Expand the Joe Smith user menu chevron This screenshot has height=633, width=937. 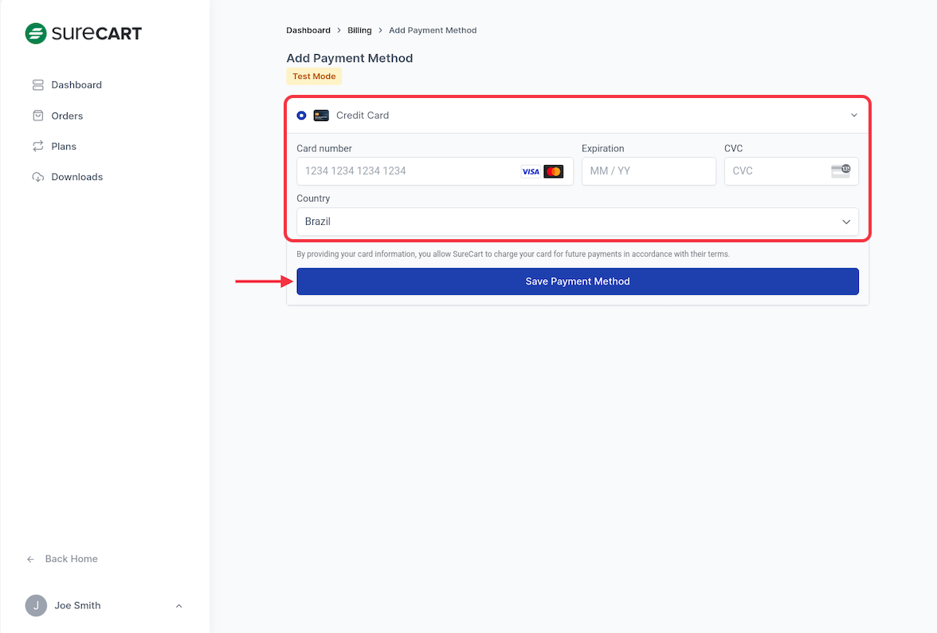tap(178, 606)
